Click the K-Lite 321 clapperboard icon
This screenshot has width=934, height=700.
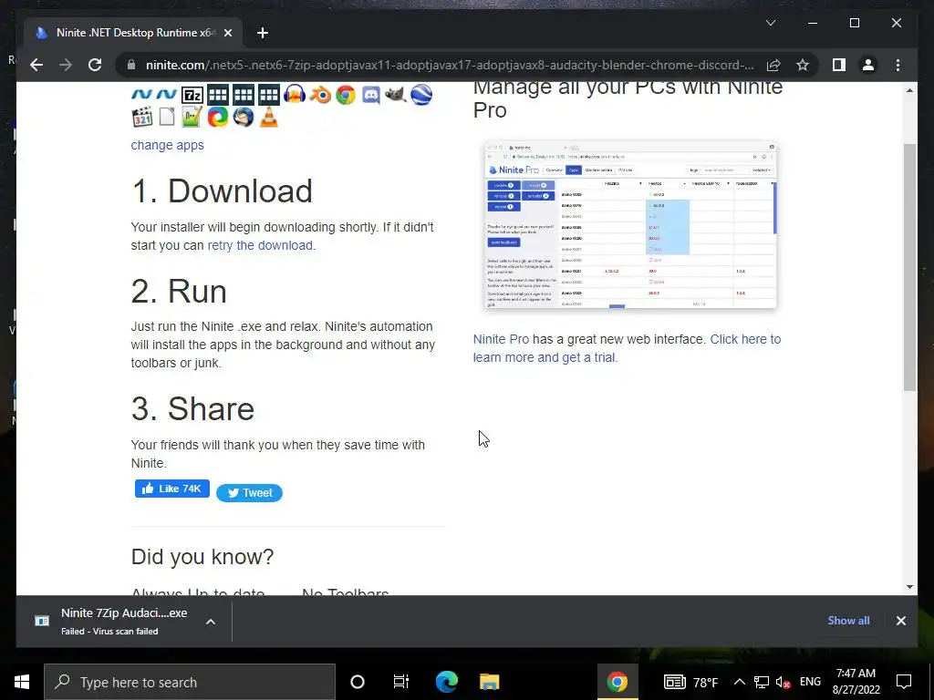click(x=141, y=118)
